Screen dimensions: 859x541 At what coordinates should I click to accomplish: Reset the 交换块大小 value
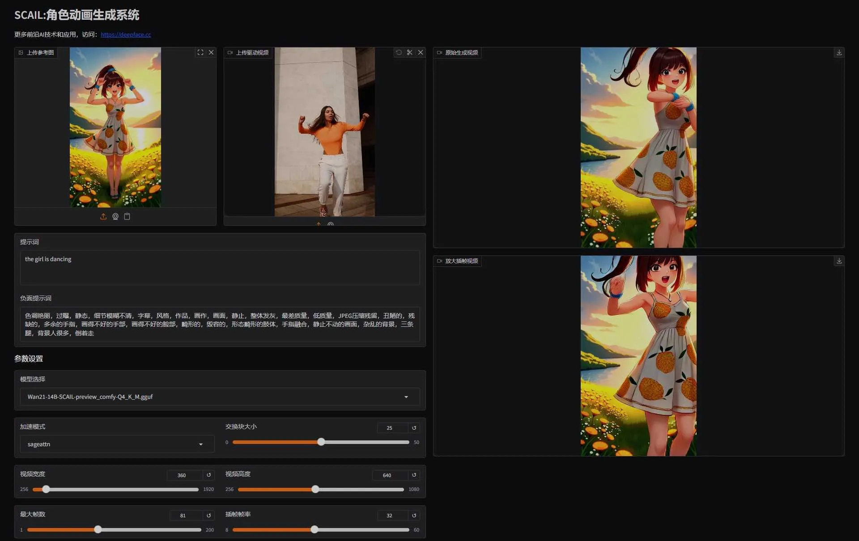click(414, 428)
